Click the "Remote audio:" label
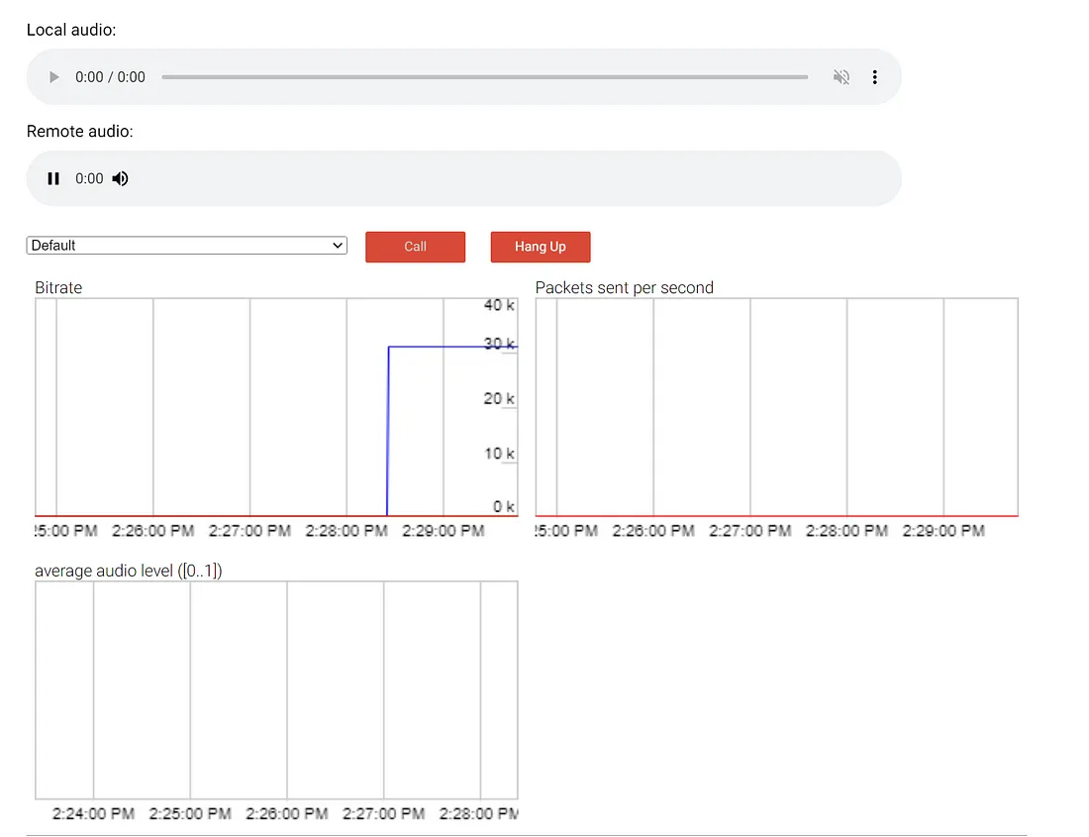Image resolution: width=1089 pixels, height=837 pixels. 79,131
